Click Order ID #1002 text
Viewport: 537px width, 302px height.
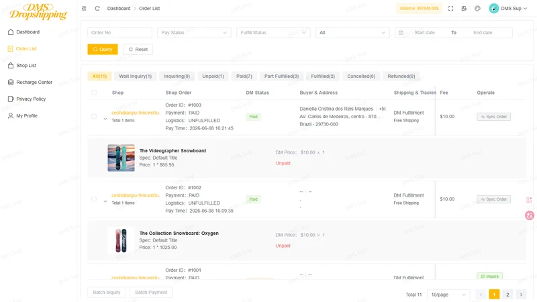[183, 188]
